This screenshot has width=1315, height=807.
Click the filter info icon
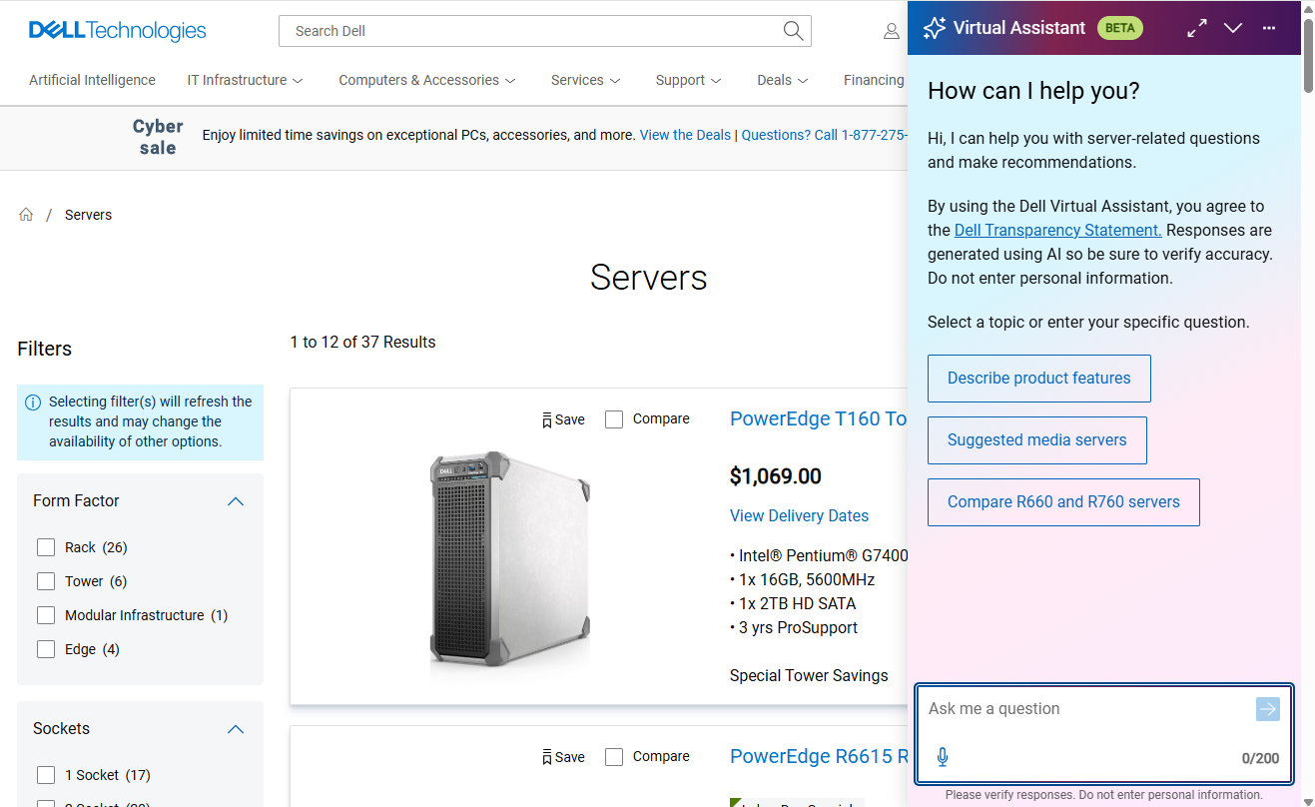point(33,403)
